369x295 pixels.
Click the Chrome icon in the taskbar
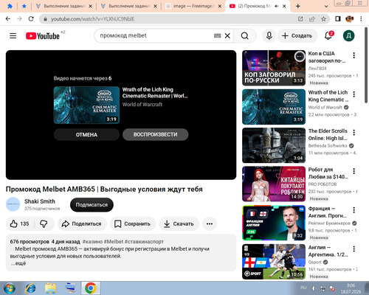click(x=91, y=288)
